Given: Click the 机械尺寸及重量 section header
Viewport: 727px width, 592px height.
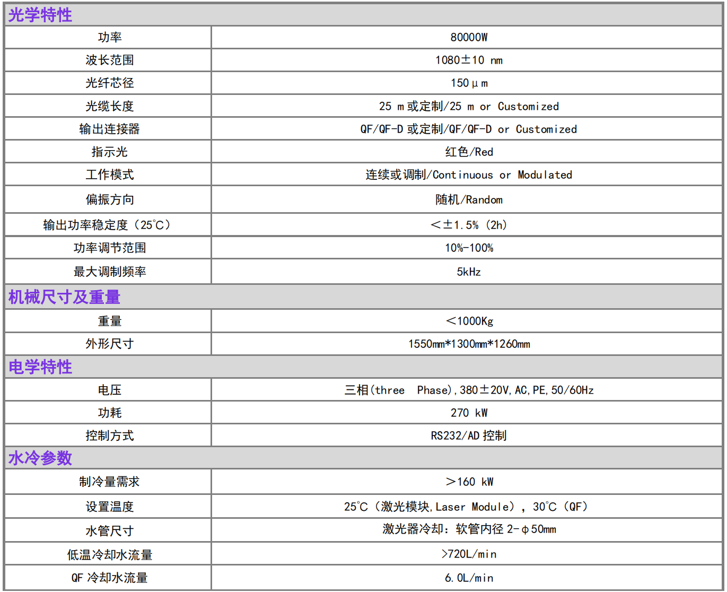Looking at the screenshot, I should pyautogui.click(x=64, y=297).
